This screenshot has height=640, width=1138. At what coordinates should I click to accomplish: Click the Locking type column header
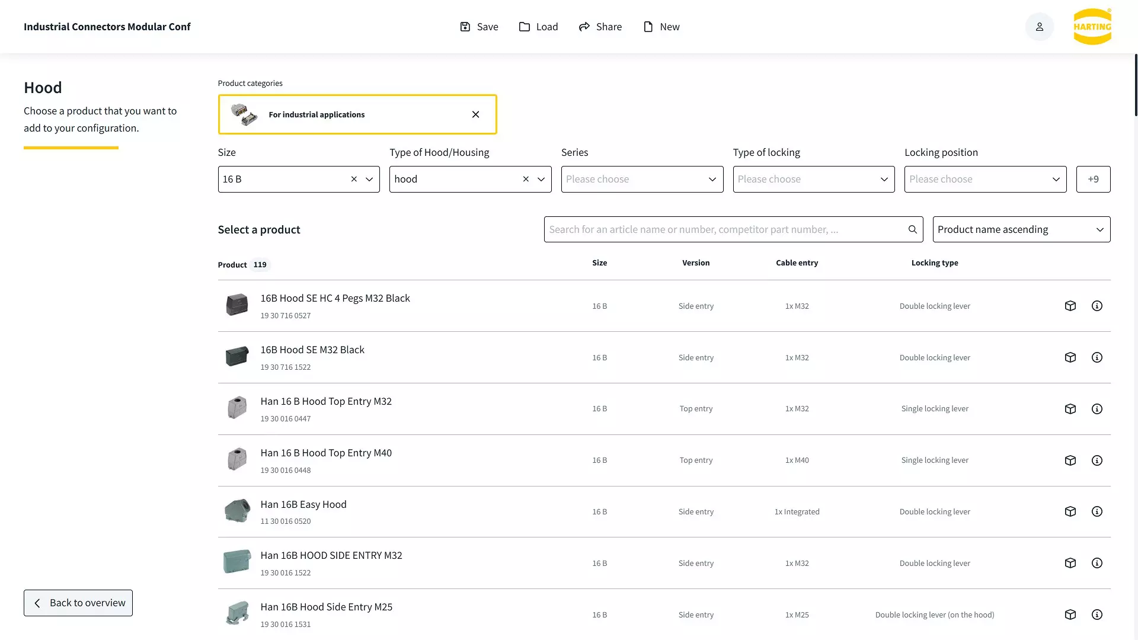(935, 263)
